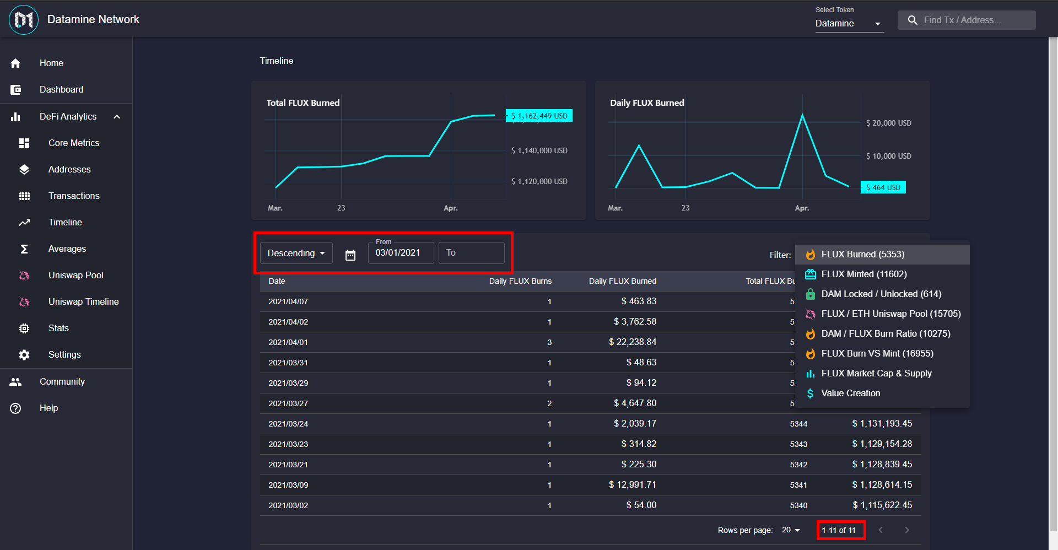1058x550 pixels.
Task: Click the Averages sigma icon
Action: 24,249
